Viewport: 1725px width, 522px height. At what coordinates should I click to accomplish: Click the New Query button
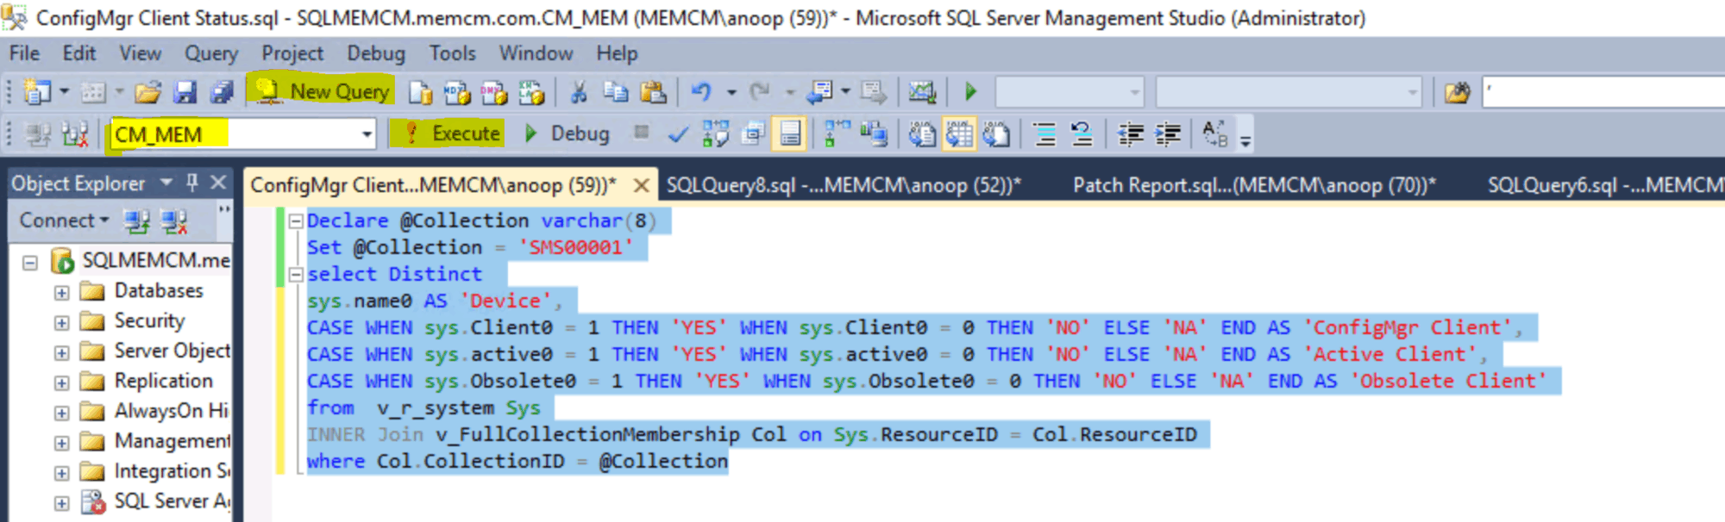click(x=322, y=91)
